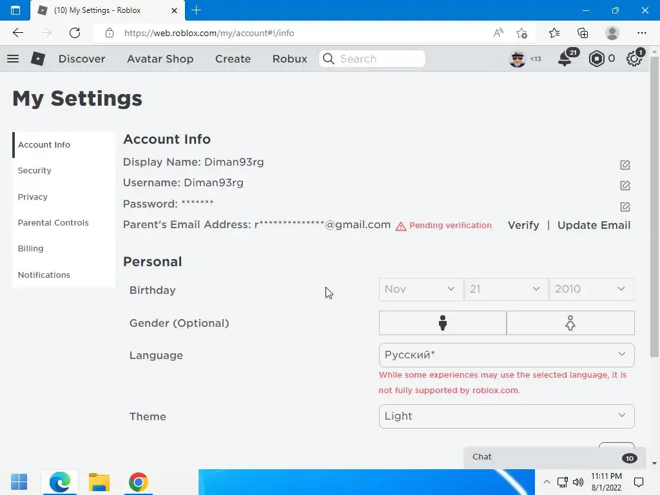
Task: Open the Robux page link
Action: [289, 59]
